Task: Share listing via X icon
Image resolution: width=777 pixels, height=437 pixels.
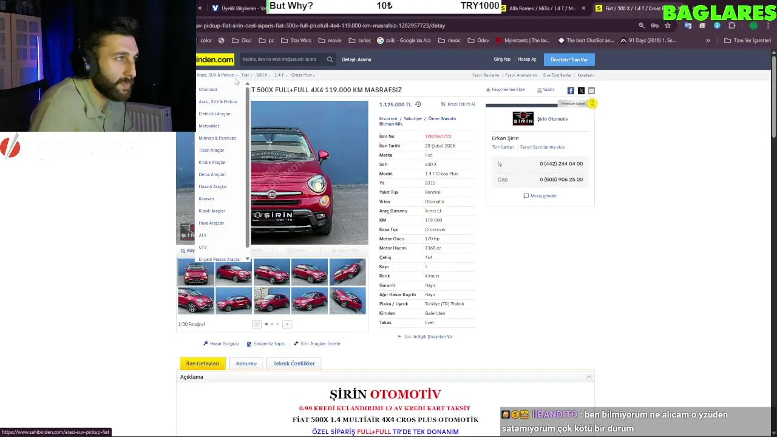Action: point(581,90)
